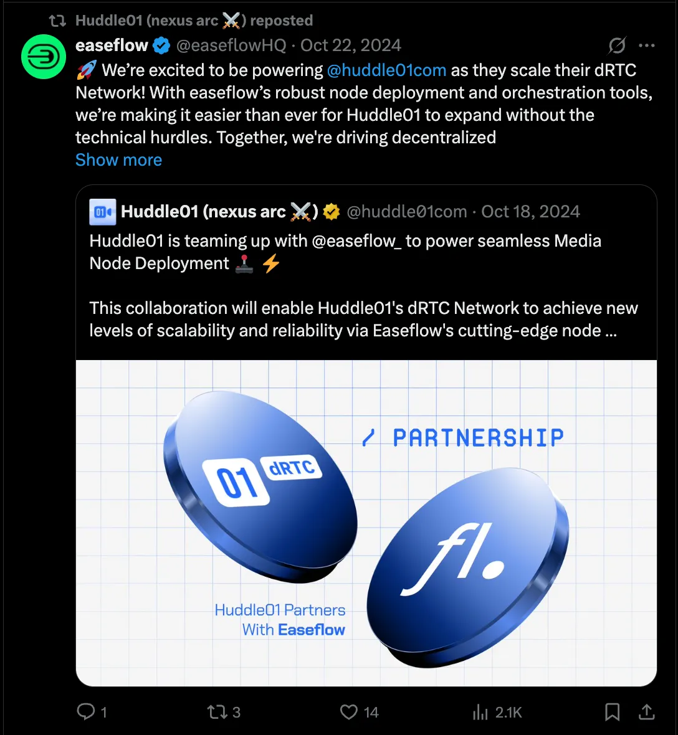
Task: Like the tweet with the heart icon
Action: point(349,712)
